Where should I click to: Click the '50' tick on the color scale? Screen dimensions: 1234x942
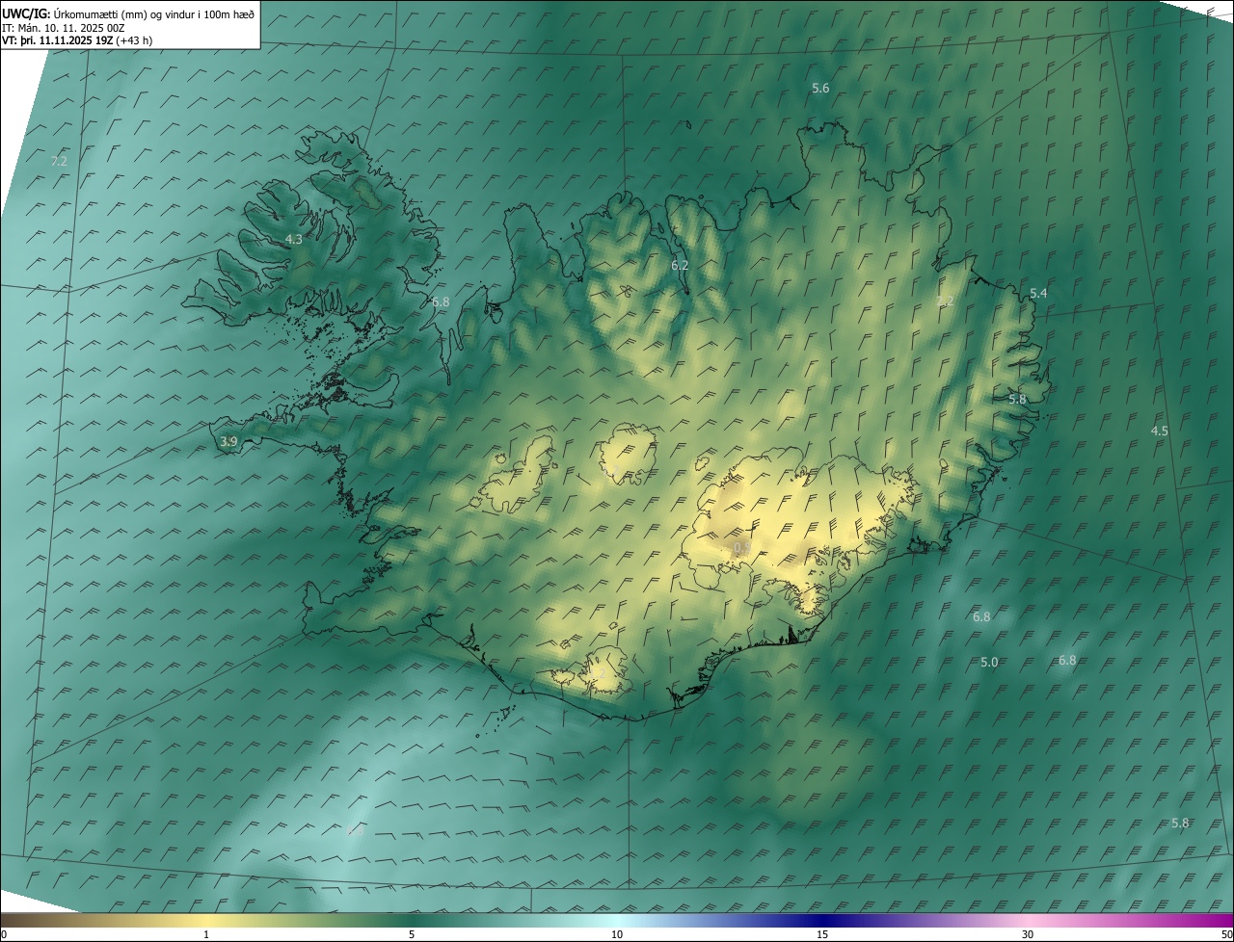pyautogui.click(x=1226, y=934)
